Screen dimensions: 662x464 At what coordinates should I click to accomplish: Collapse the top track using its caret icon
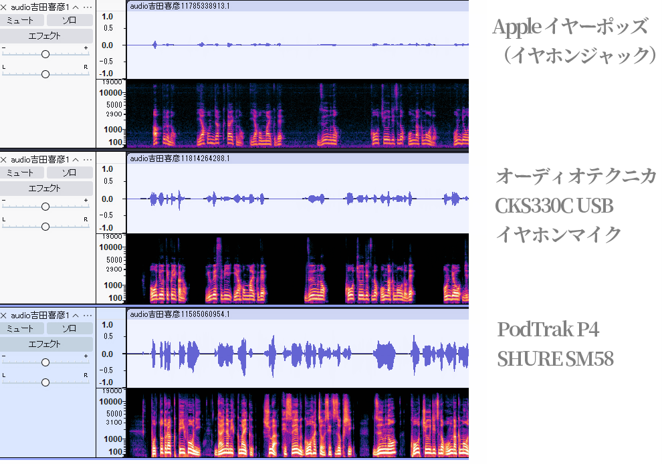pyautogui.click(x=76, y=7)
